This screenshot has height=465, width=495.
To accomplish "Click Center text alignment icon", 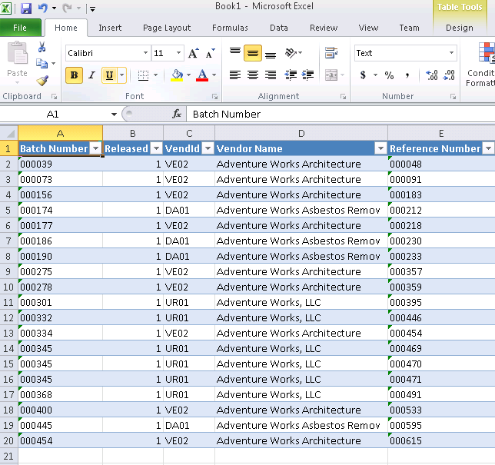I will [253, 75].
